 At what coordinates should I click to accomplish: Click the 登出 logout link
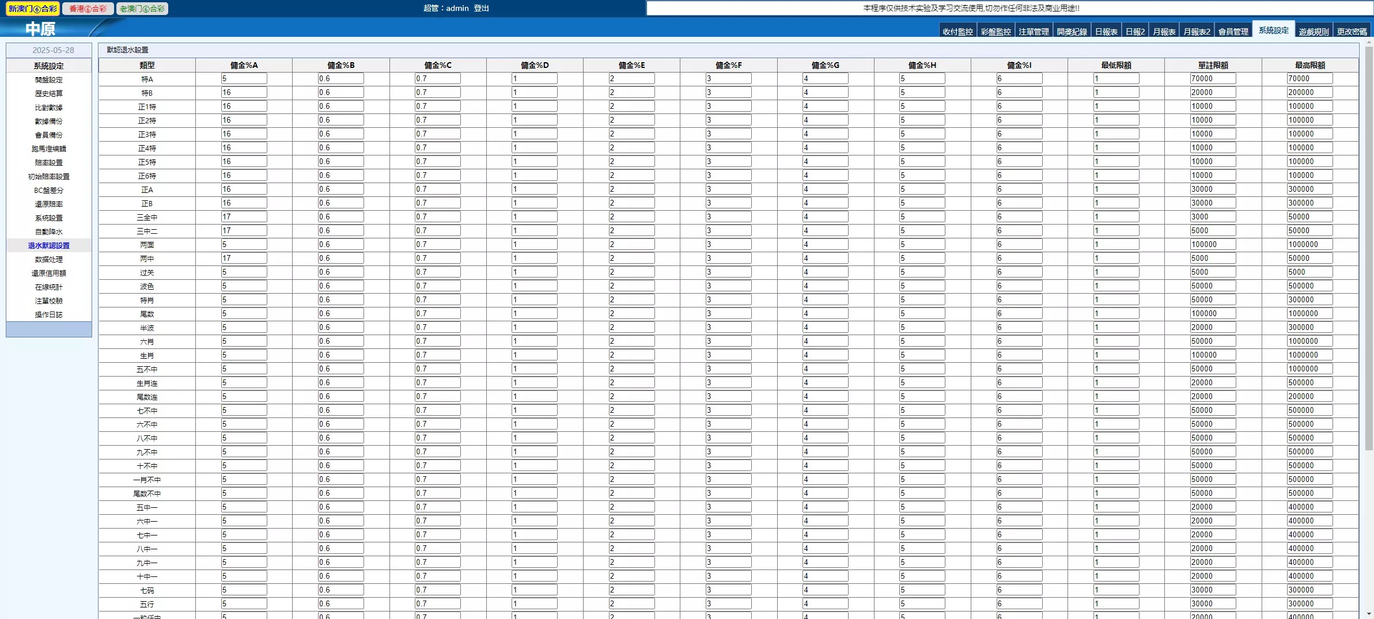[481, 8]
